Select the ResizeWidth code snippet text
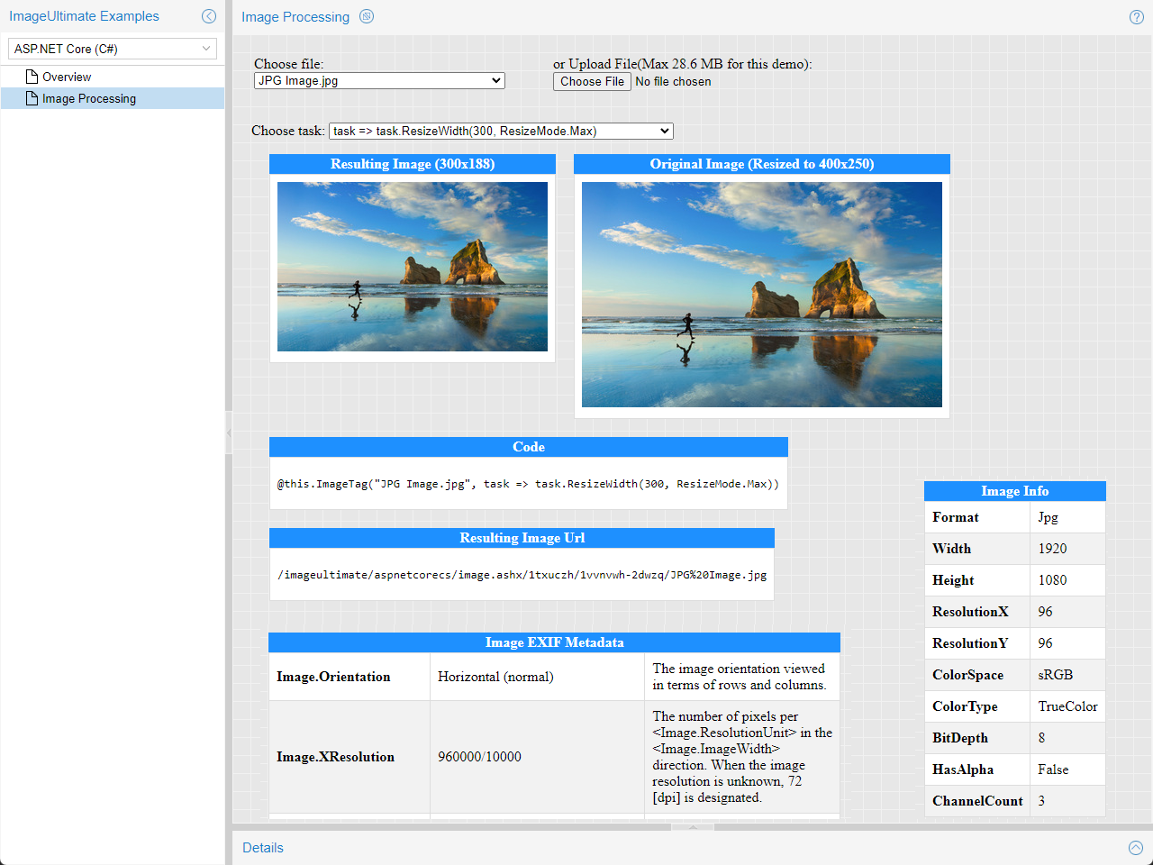This screenshot has height=865, width=1153. tap(528, 484)
